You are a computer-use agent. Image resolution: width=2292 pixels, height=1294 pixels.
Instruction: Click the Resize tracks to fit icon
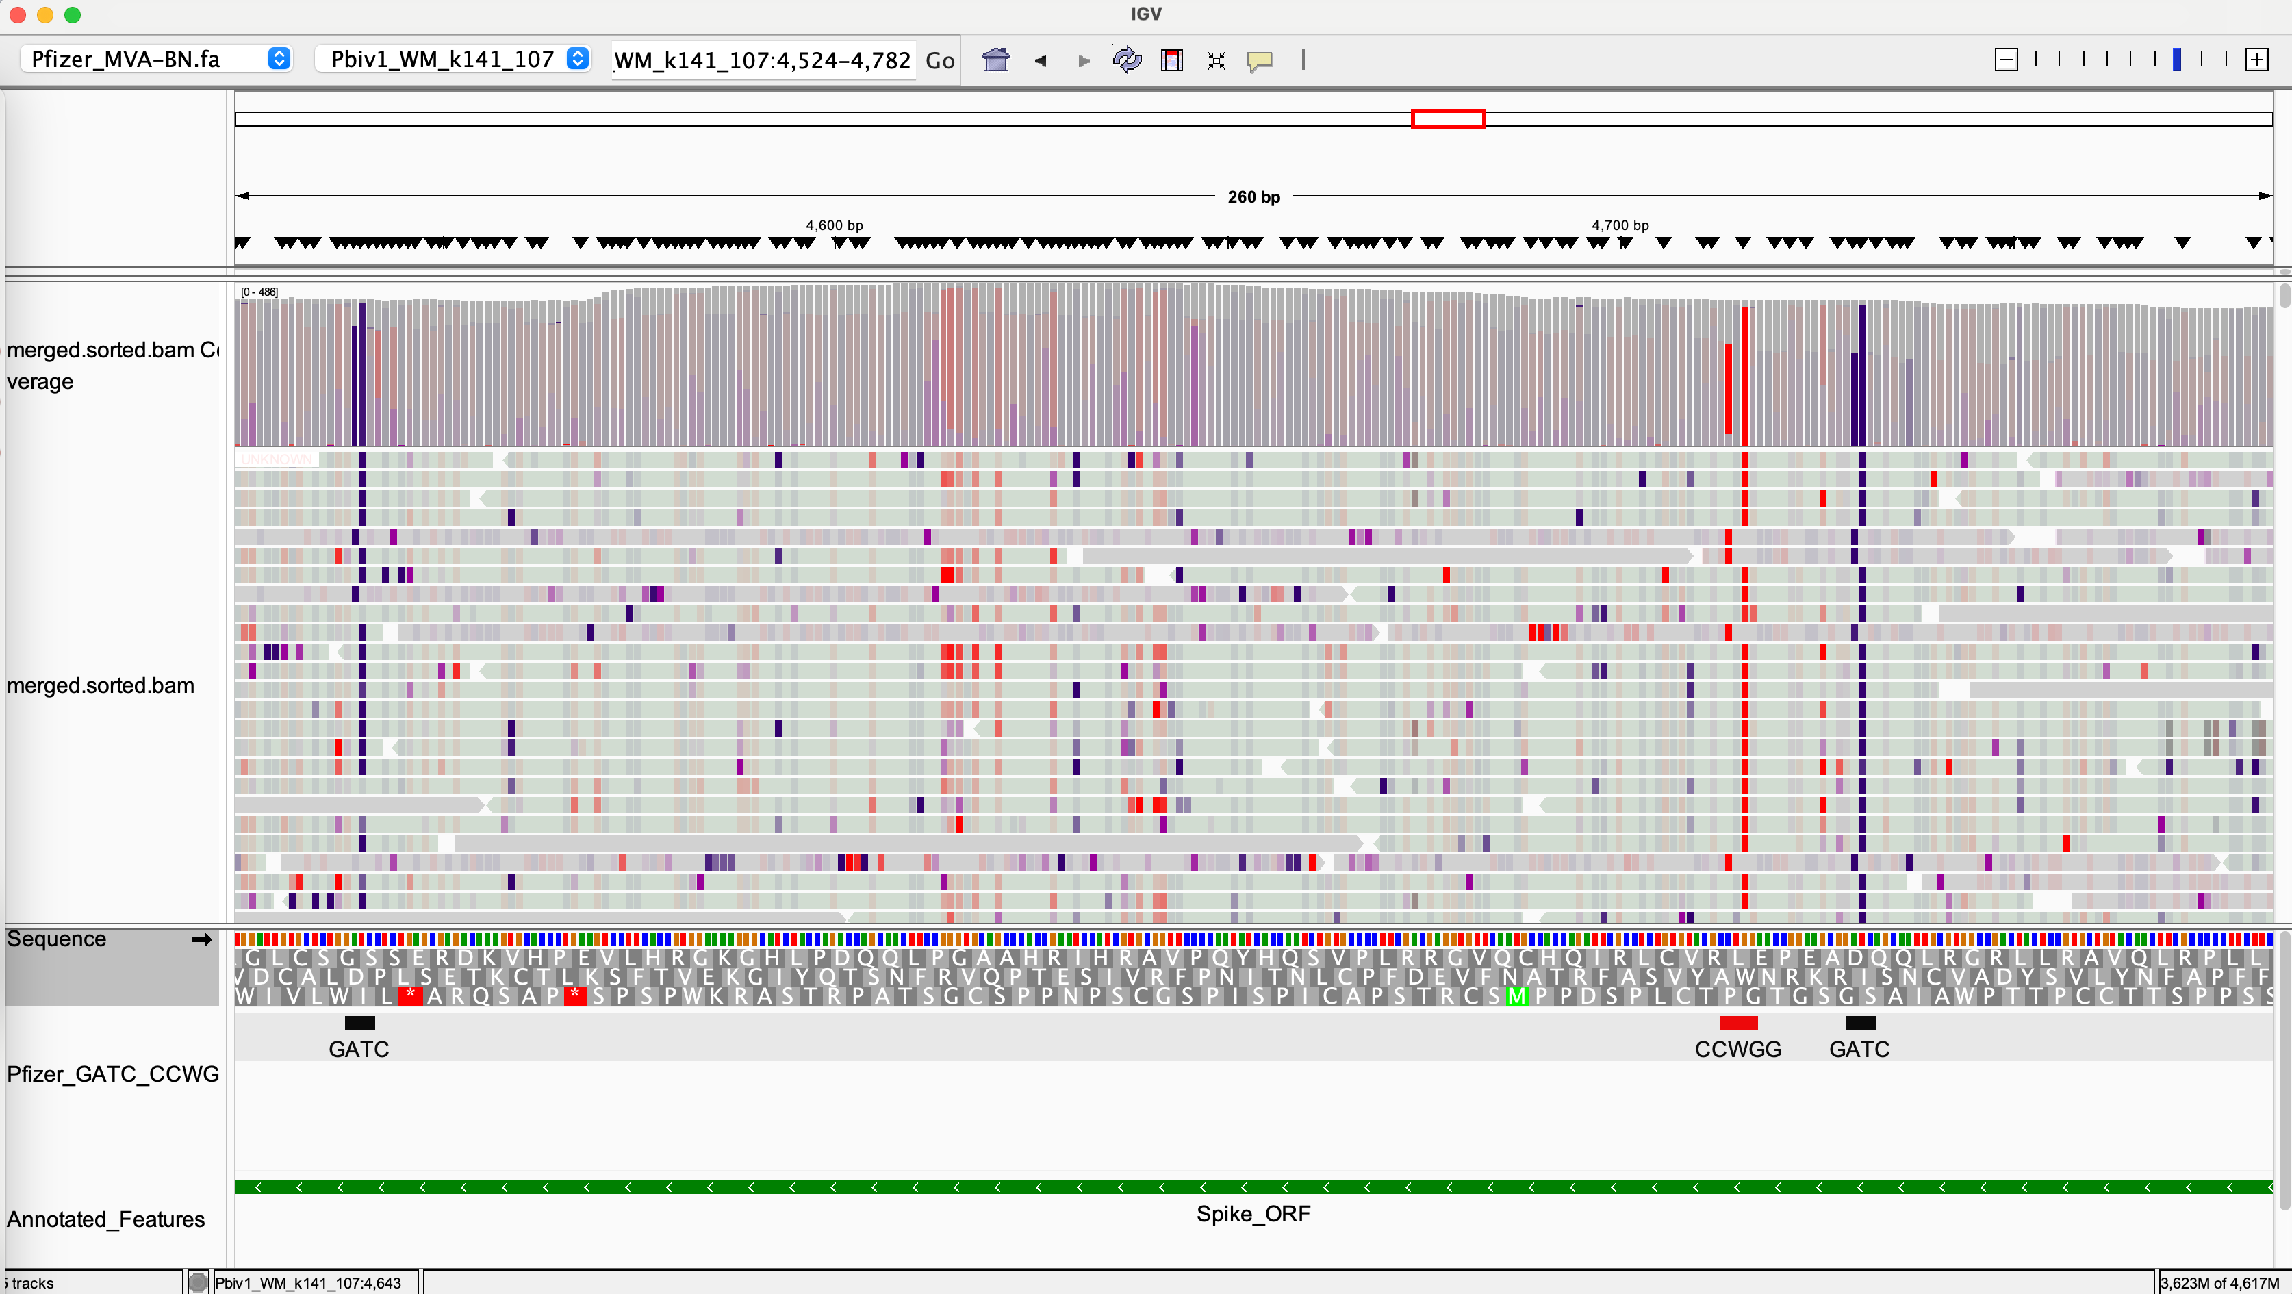coord(1215,60)
